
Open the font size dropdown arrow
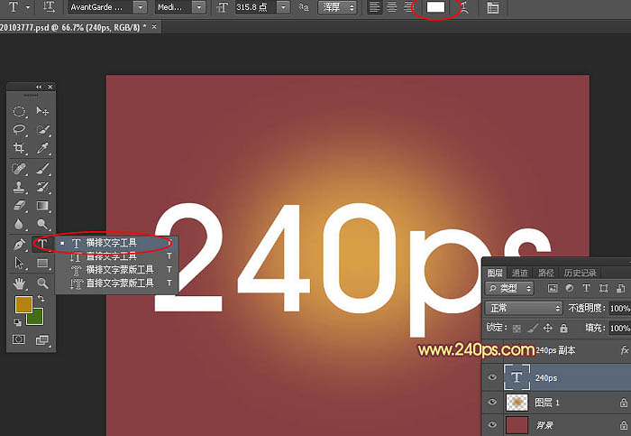(x=283, y=7)
